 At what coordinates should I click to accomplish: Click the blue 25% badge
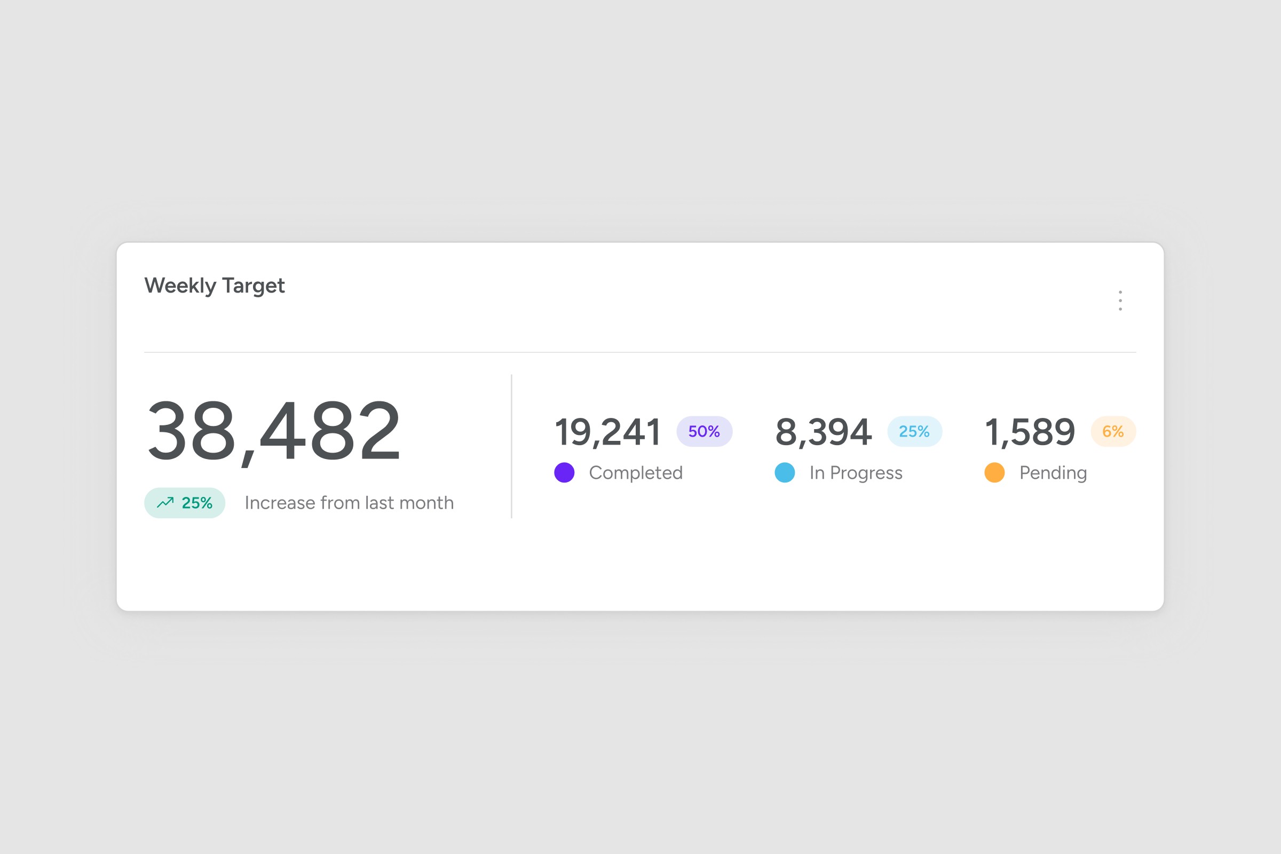click(x=914, y=431)
